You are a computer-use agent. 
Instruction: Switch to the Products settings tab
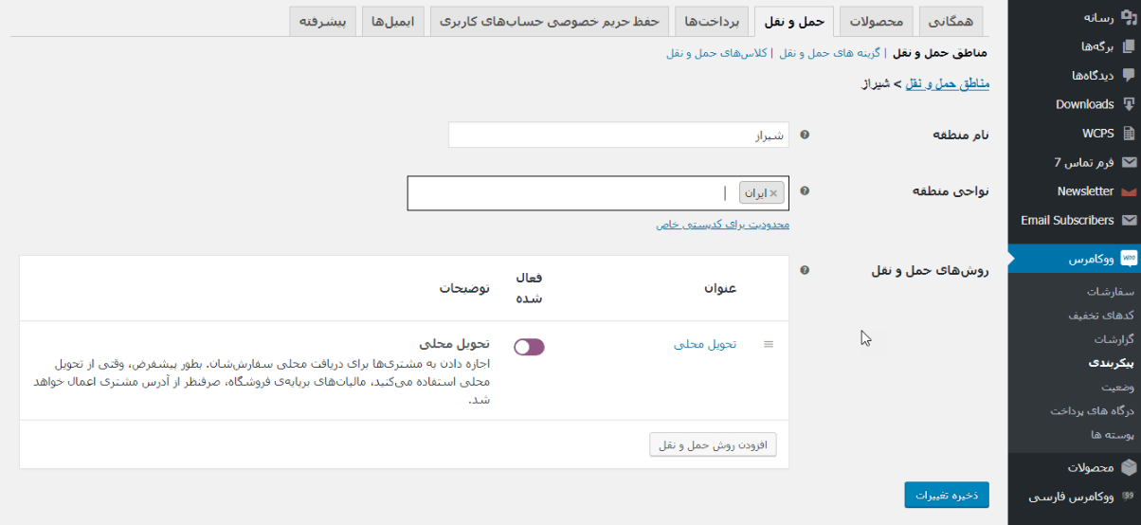point(878,21)
